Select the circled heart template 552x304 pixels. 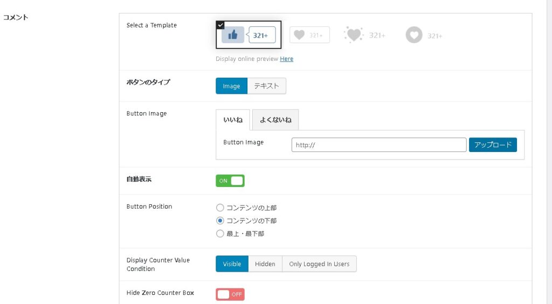(x=424, y=36)
